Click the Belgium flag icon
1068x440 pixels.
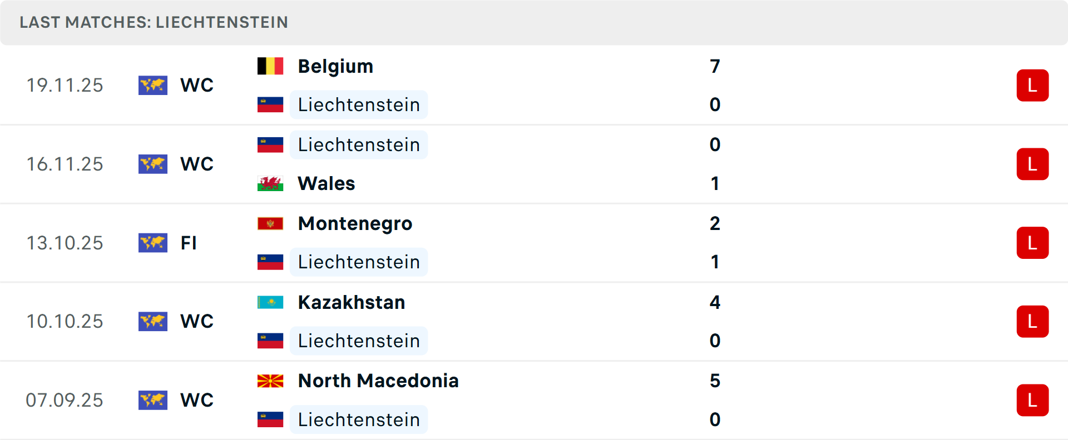(270, 65)
